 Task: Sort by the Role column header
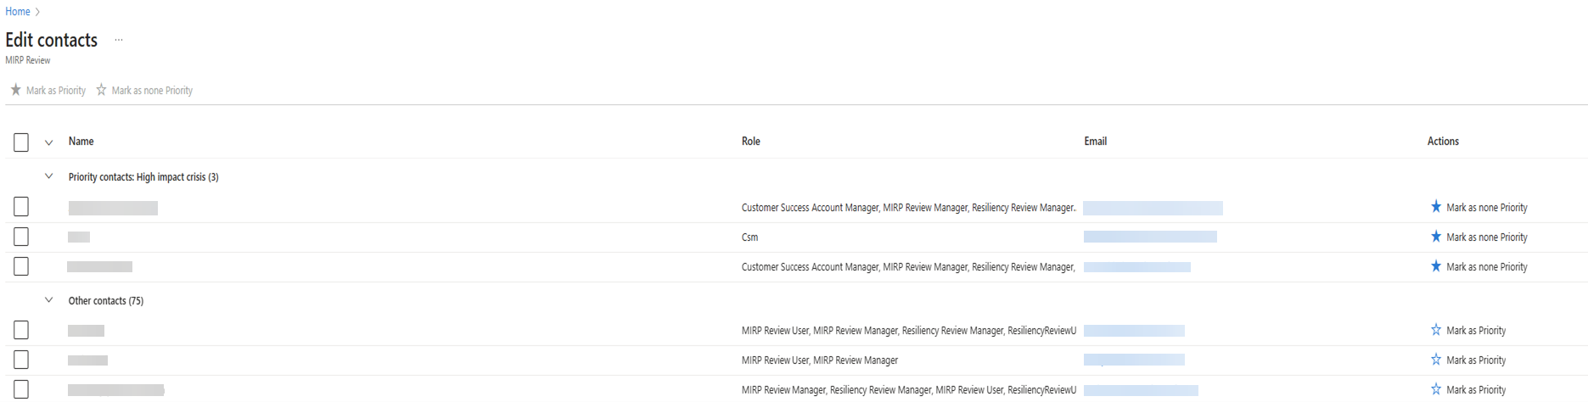point(750,142)
